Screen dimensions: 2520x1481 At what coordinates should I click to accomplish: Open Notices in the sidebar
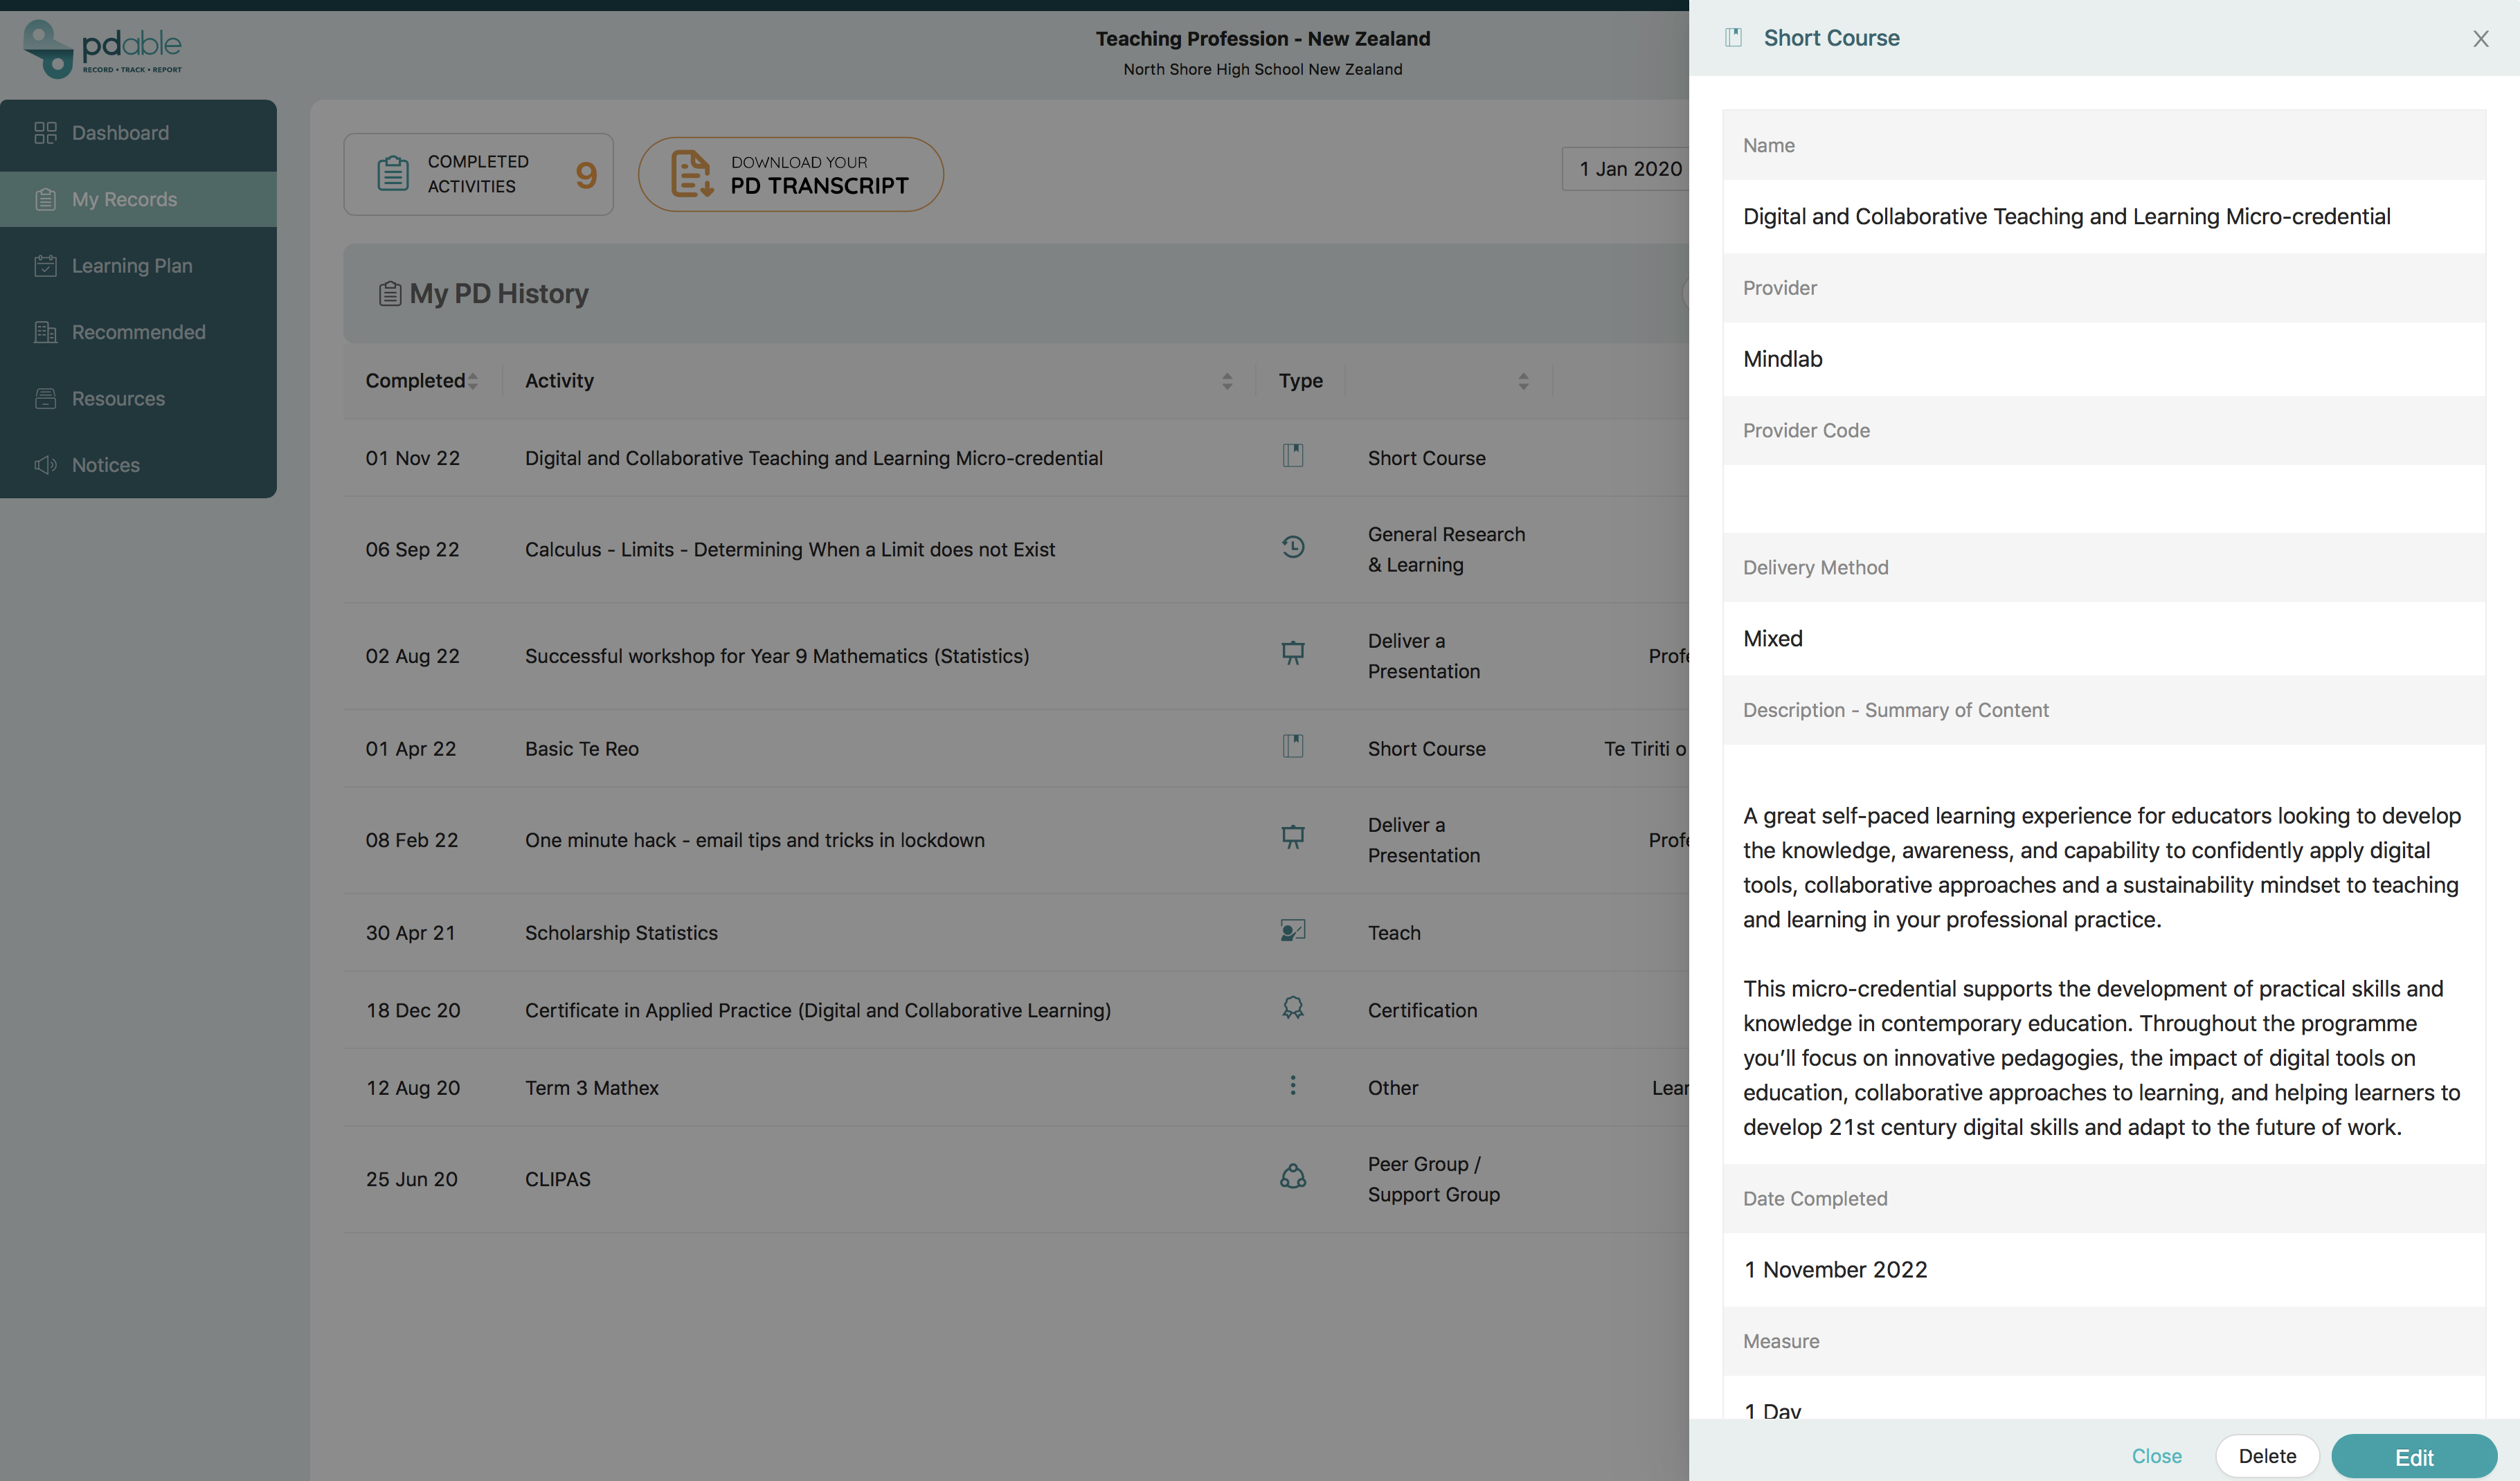(x=138, y=464)
